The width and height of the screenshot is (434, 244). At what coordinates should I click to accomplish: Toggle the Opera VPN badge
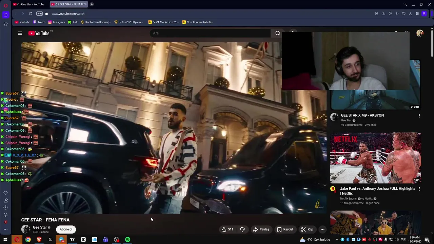pos(39,14)
